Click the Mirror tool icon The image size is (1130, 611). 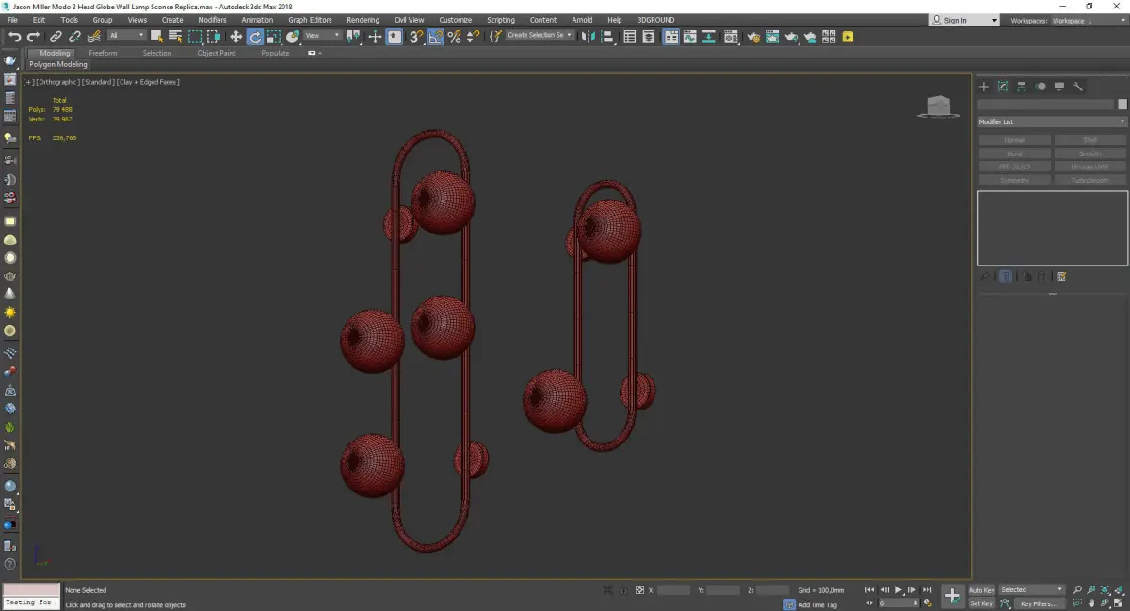click(589, 37)
